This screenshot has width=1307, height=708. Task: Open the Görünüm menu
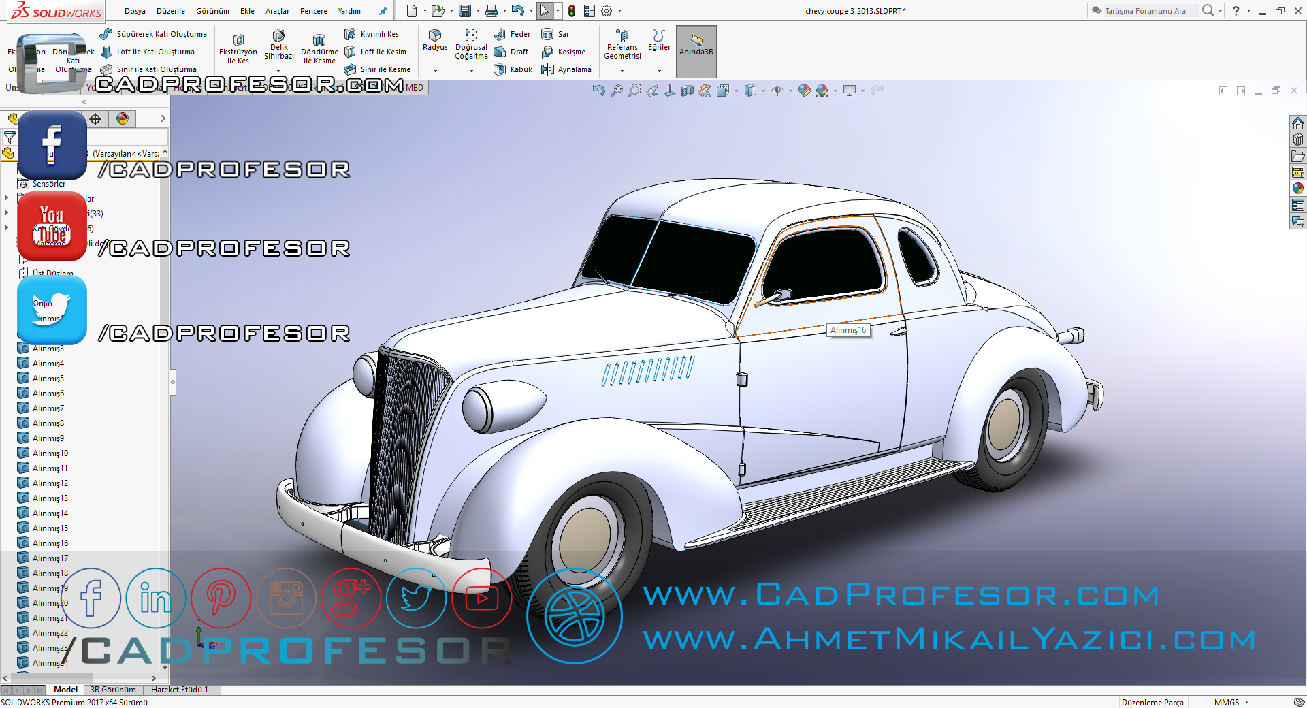pyautogui.click(x=212, y=11)
